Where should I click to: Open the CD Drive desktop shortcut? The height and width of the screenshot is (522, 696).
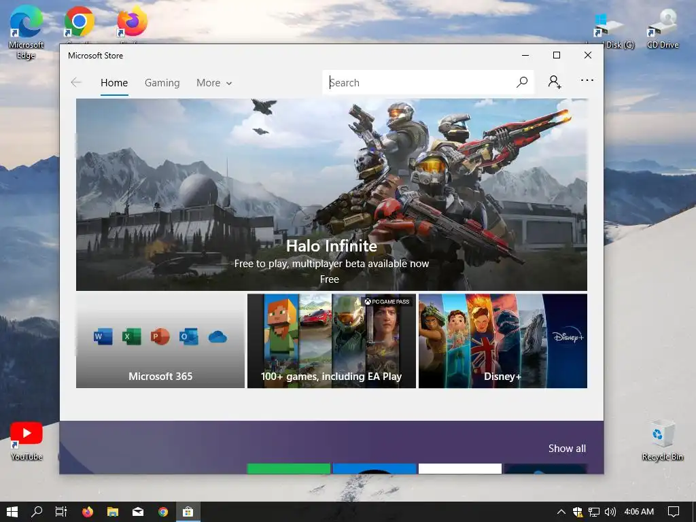pos(663,29)
